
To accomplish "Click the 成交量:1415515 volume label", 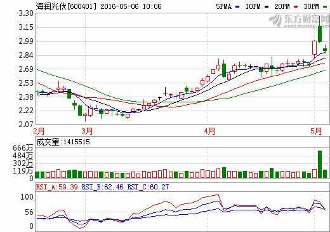I will [x=63, y=142].
